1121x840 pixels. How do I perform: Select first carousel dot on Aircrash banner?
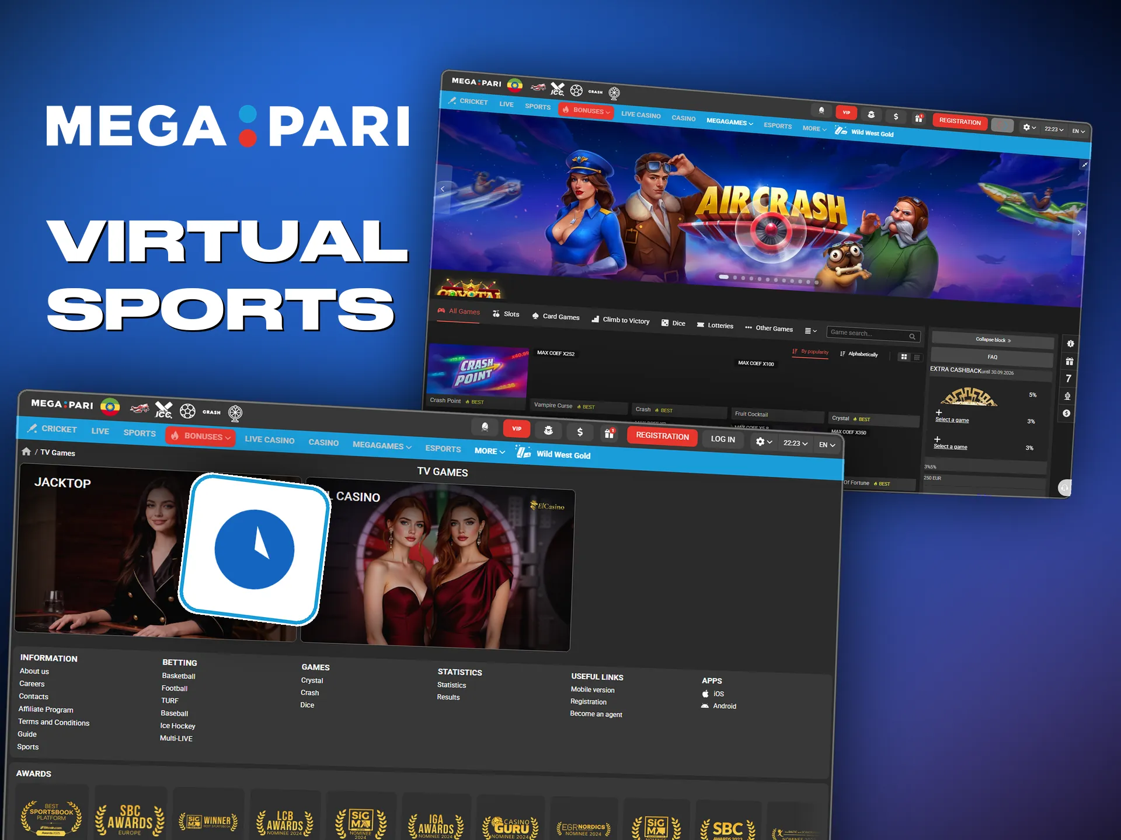click(723, 277)
